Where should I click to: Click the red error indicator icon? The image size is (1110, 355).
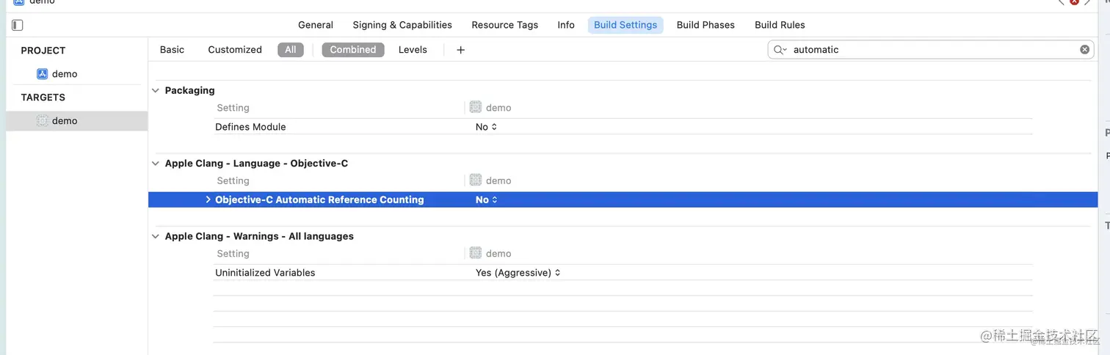1074,2
